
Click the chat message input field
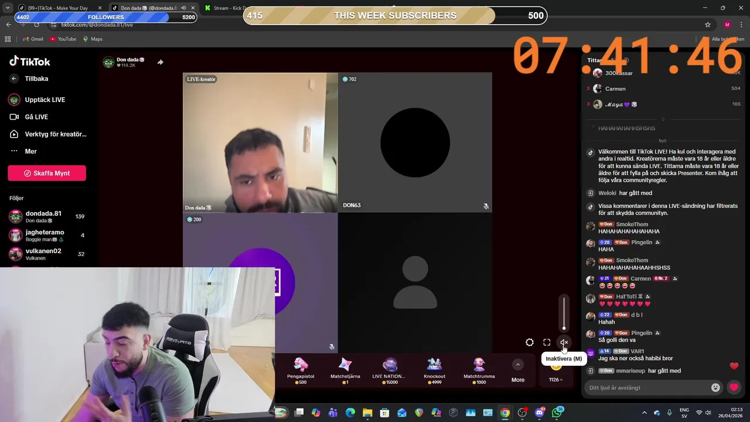(x=647, y=387)
